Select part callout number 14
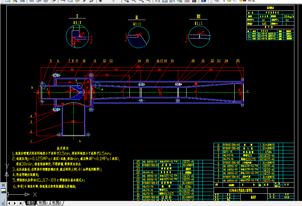The width and height of the screenshot is (302, 206). [x=139, y=61]
